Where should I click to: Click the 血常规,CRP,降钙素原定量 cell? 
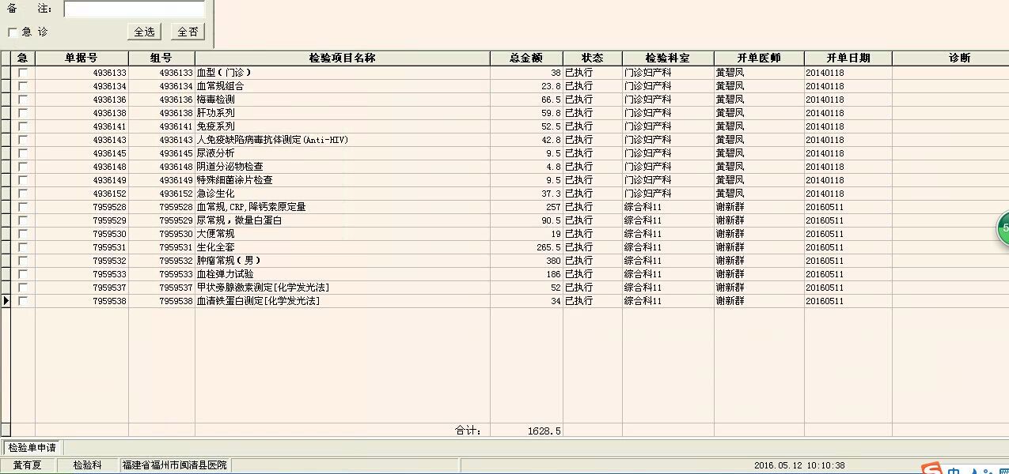coord(342,207)
